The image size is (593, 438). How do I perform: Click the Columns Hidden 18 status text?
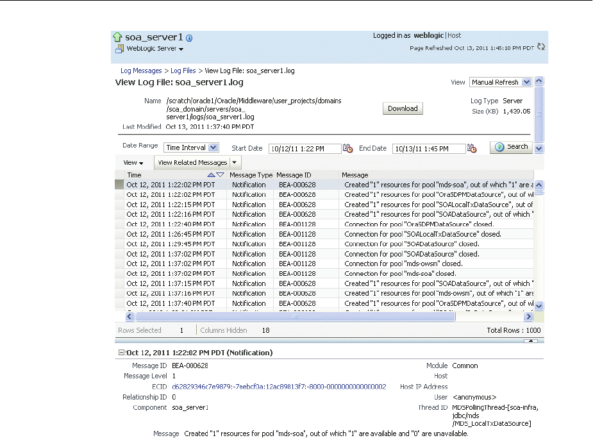tap(235, 330)
